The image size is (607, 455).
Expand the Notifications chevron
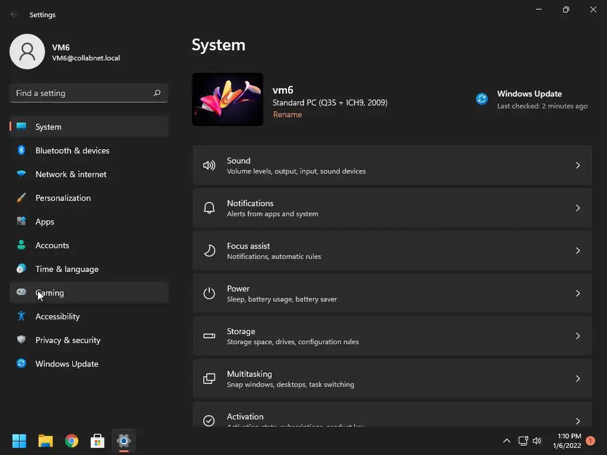[577, 208]
